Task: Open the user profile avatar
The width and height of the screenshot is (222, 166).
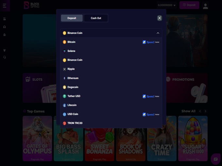Action: tap(205, 6)
